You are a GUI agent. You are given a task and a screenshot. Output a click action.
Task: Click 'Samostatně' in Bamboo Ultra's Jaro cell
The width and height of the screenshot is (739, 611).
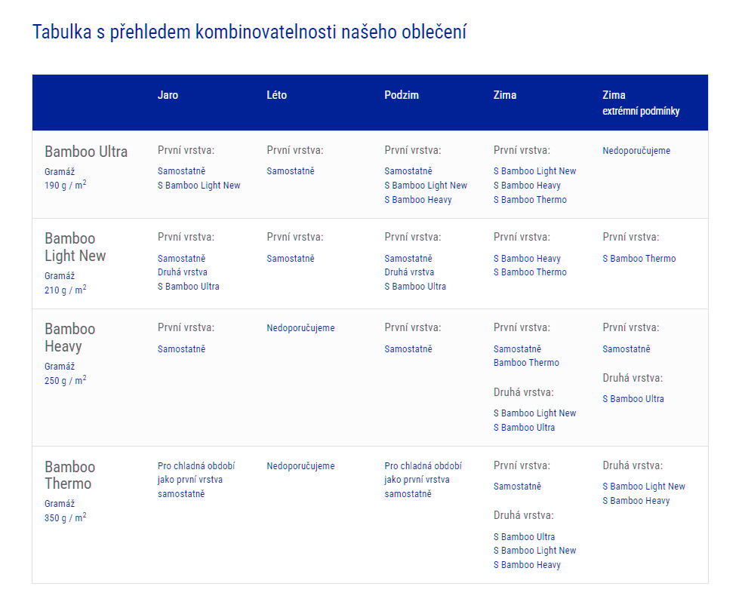click(181, 171)
